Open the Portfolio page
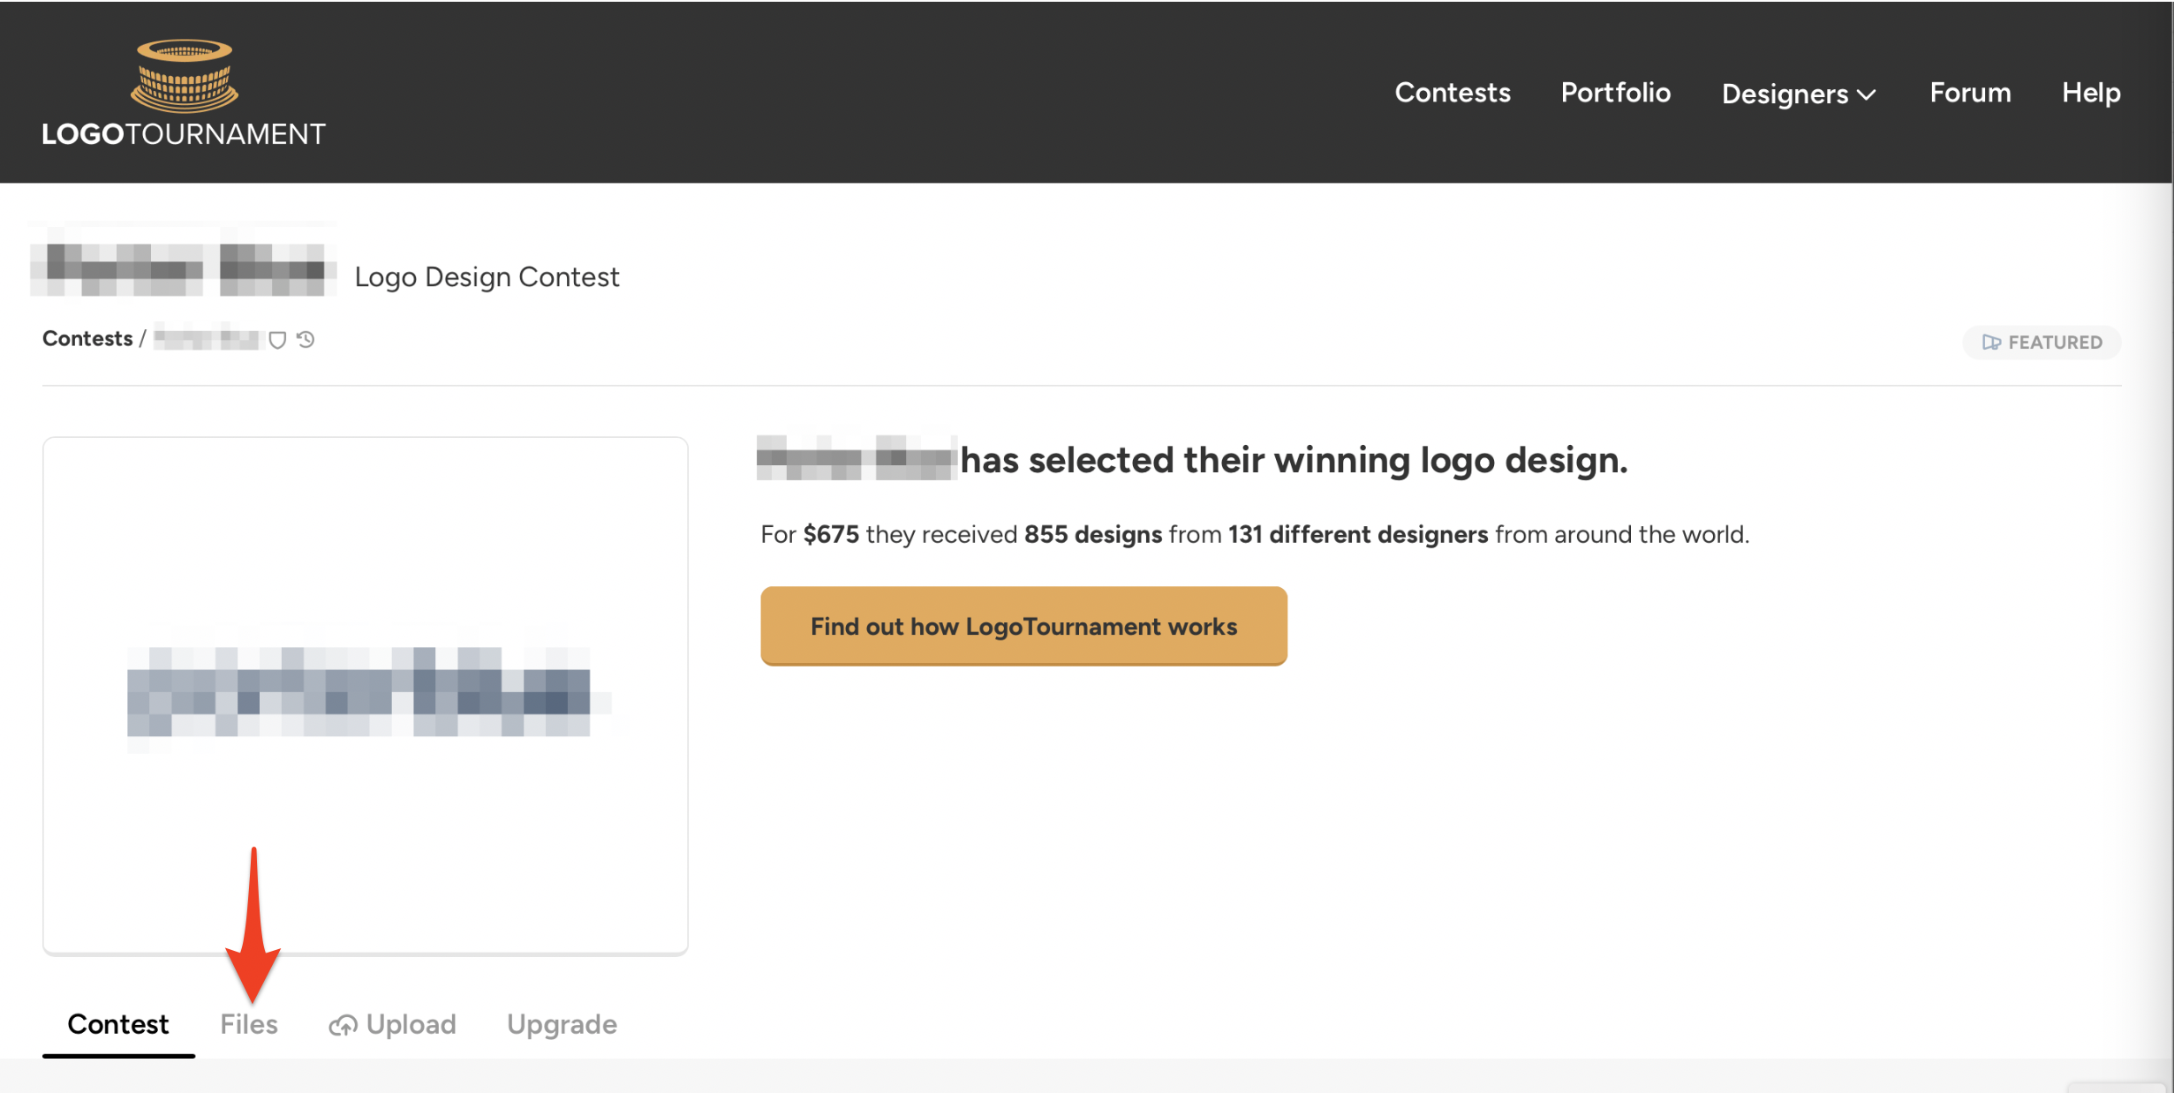This screenshot has height=1093, width=2174. tap(1615, 93)
